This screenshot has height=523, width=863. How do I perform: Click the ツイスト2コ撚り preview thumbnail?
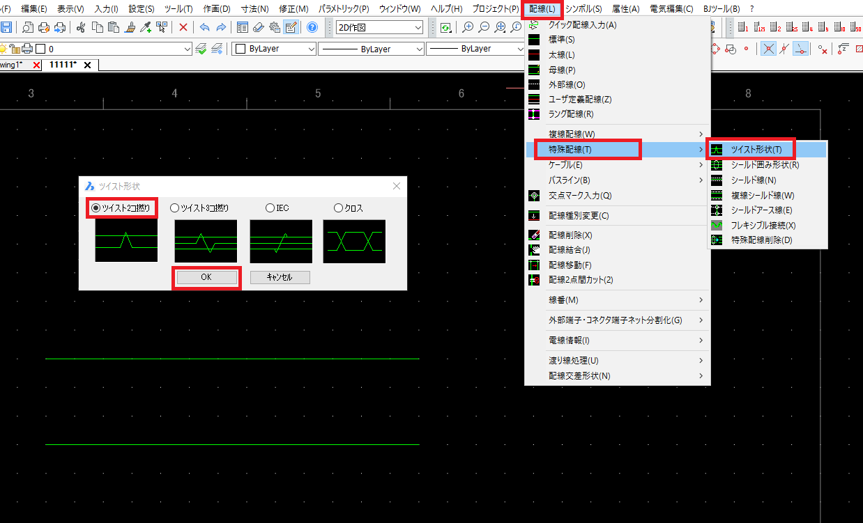125,242
